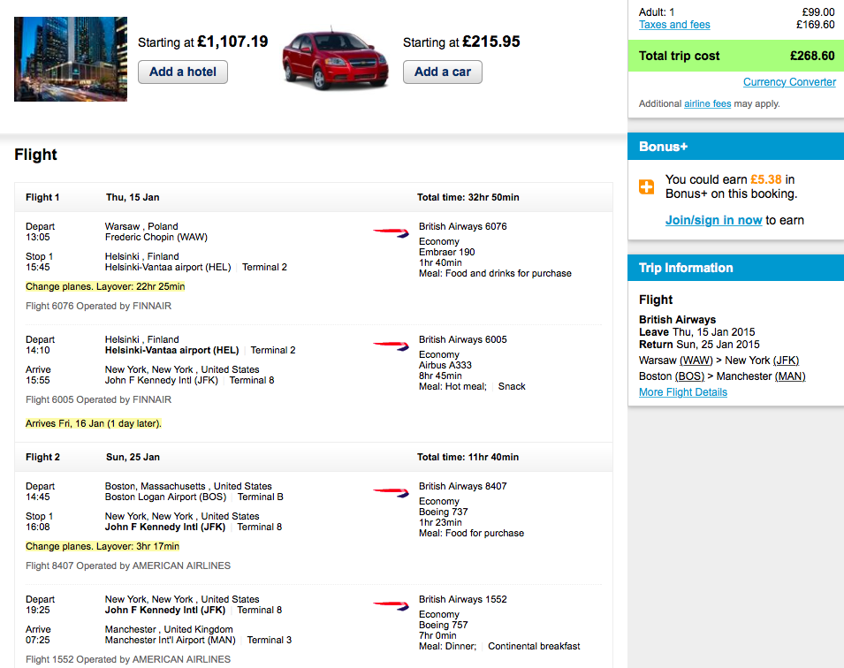Click the WAW airport code link
The image size is (844, 668).
696,361
